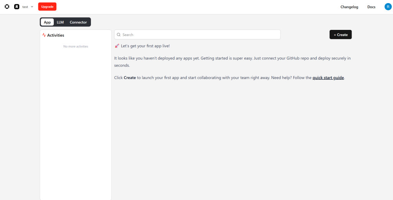Click the square logo icon at top-left
This screenshot has height=200, width=393.
click(x=7, y=7)
